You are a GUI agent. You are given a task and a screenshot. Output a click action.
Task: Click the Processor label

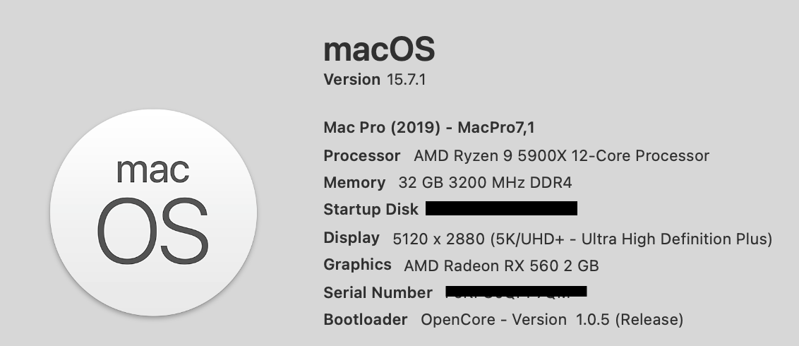[361, 155]
